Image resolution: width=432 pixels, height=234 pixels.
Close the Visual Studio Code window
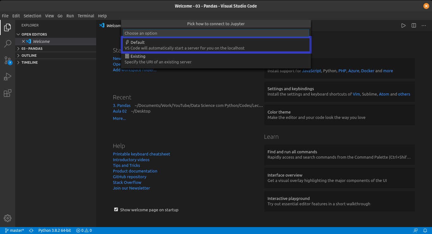pos(426,6)
